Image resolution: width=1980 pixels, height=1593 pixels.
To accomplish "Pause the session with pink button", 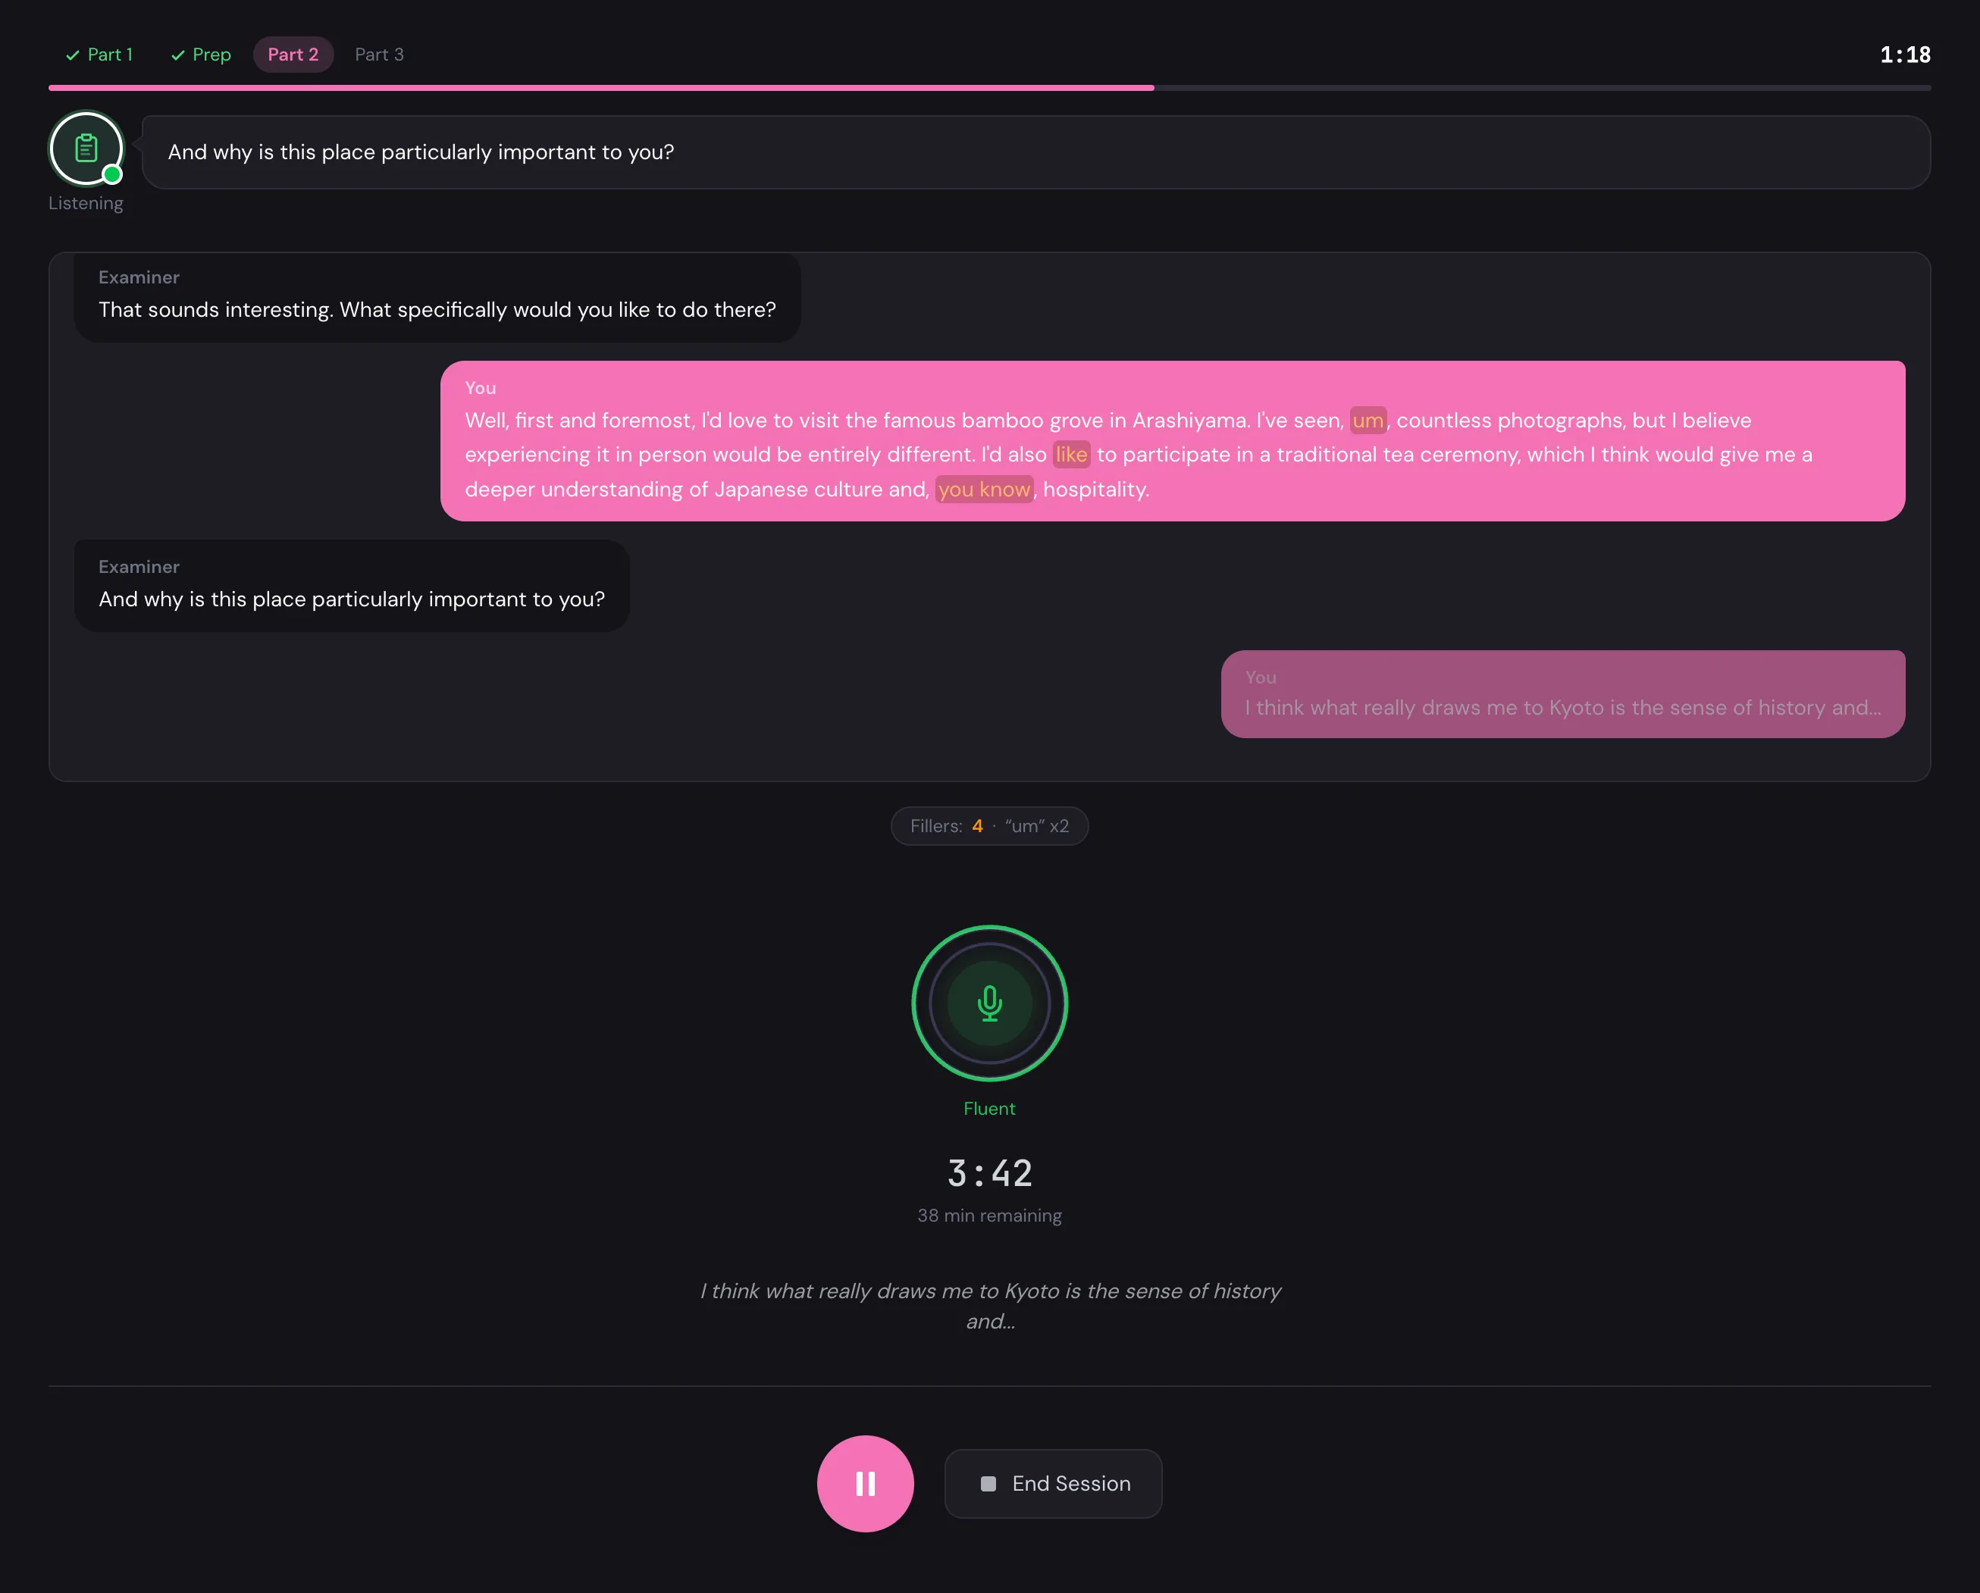I will tap(865, 1483).
